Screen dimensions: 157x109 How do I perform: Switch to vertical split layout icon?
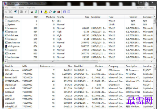coord(69,12)
